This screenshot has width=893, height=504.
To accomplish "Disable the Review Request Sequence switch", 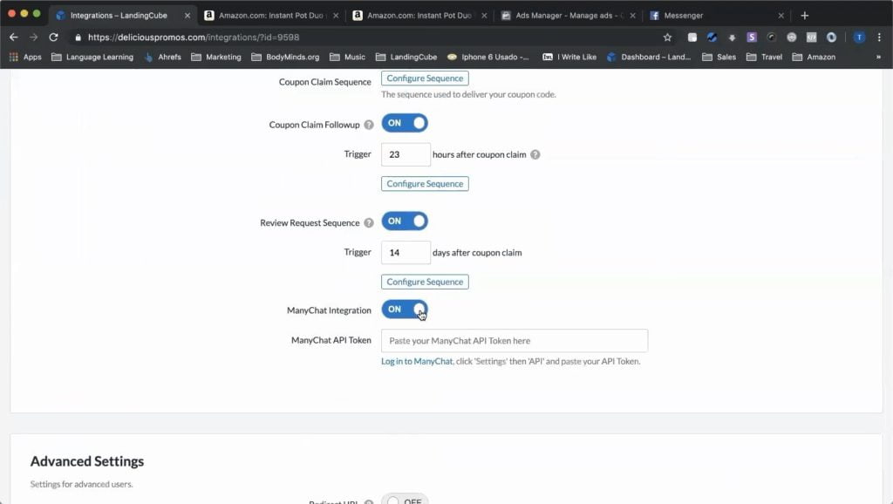I will (x=405, y=221).
